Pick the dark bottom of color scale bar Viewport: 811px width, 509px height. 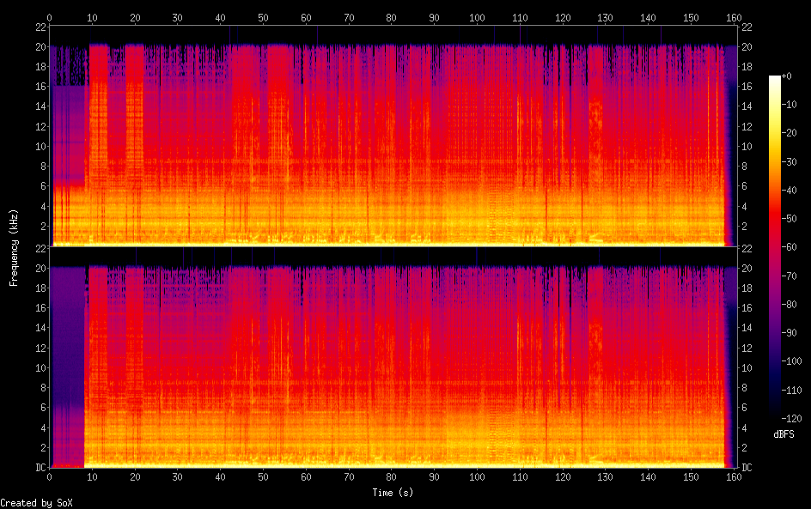pyautogui.click(x=775, y=415)
